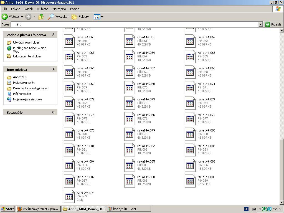
Task: Show hidden tray icons chevron
Action: point(260,209)
